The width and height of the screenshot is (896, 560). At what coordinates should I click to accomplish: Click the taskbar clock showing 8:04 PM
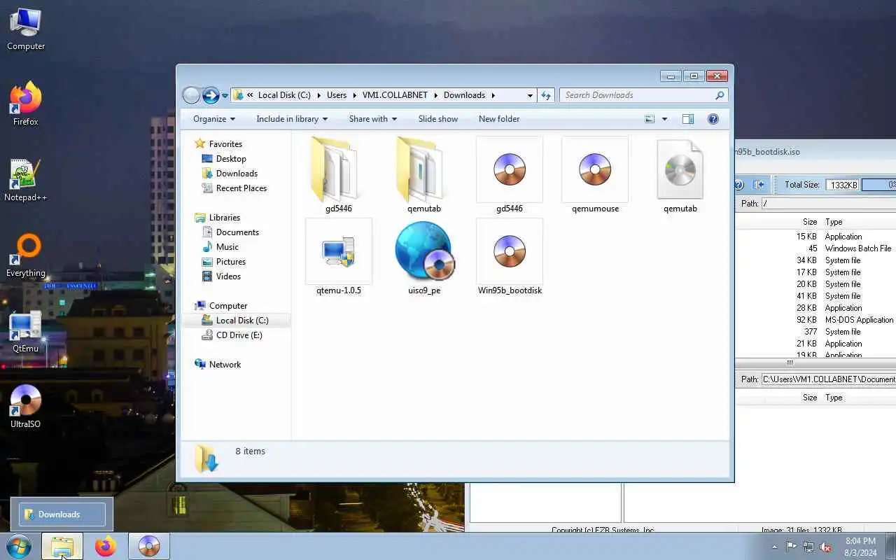(x=860, y=547)
